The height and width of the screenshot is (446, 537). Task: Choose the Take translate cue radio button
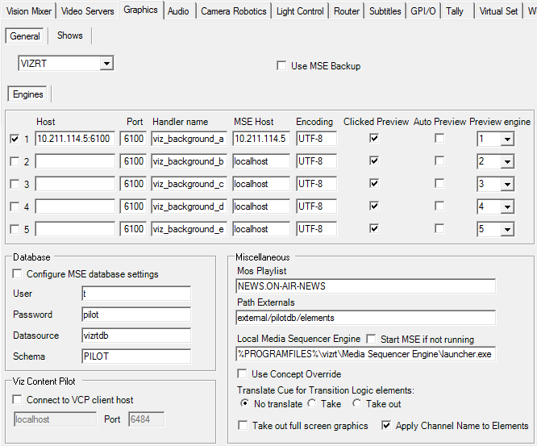click(311, 404)
